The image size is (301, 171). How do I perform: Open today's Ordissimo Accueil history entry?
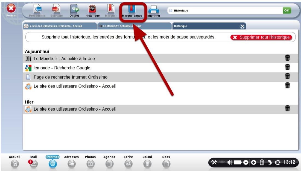pyautogui.click(x=160, y=86)
